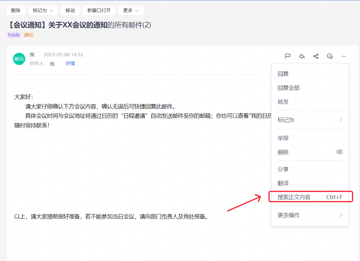Choose 搜索正文内容 menu entry
The width and height of the screenshot is (360, 261).
[310, 197]
